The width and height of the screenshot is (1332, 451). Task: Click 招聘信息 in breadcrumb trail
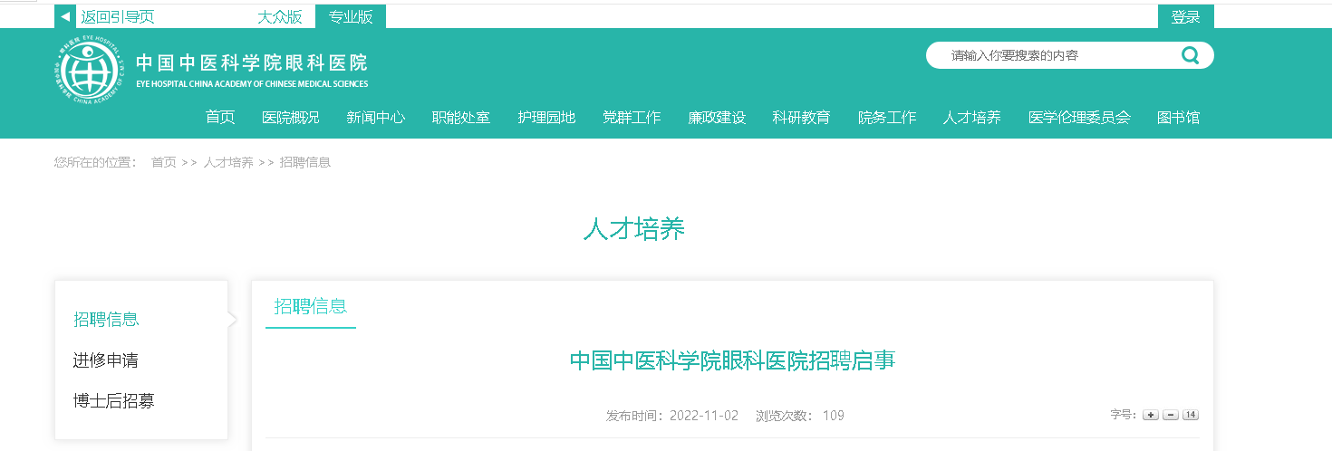tap(305, 162)
